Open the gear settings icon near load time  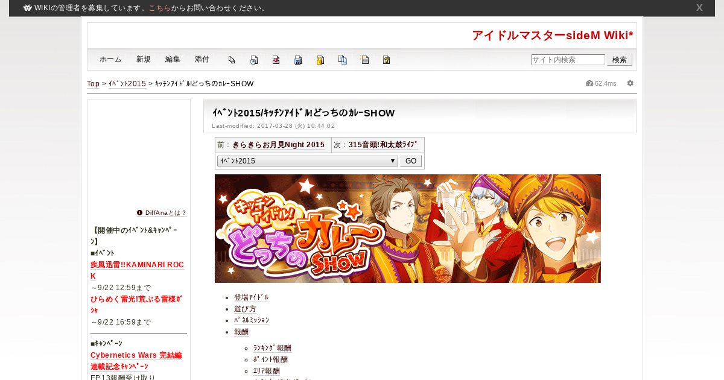click(x=630, y=83)
